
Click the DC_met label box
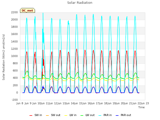[27, 10]
